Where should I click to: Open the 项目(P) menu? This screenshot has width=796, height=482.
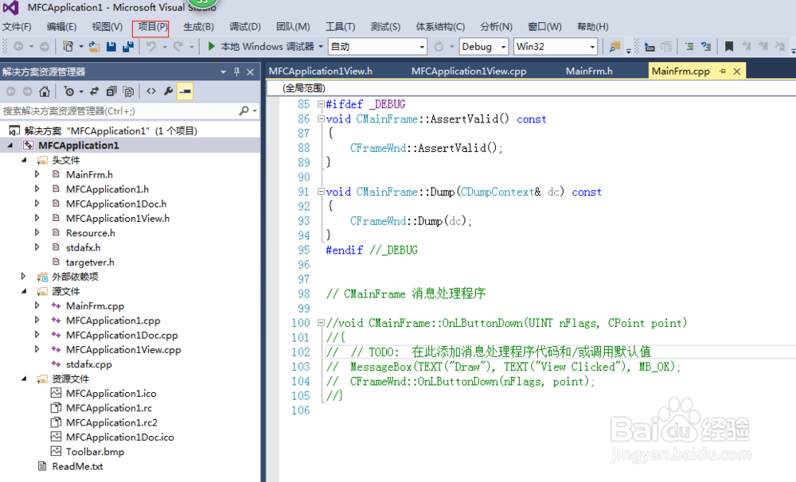pyautogui.click(x=153, y=27)
